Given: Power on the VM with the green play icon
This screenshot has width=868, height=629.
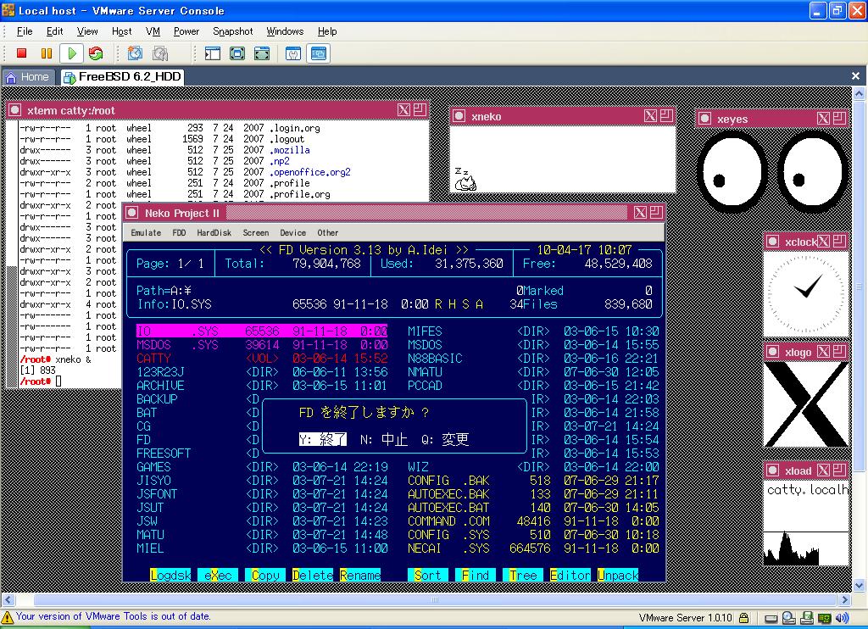Looking at the screenshot, I should tap(72, 53).
